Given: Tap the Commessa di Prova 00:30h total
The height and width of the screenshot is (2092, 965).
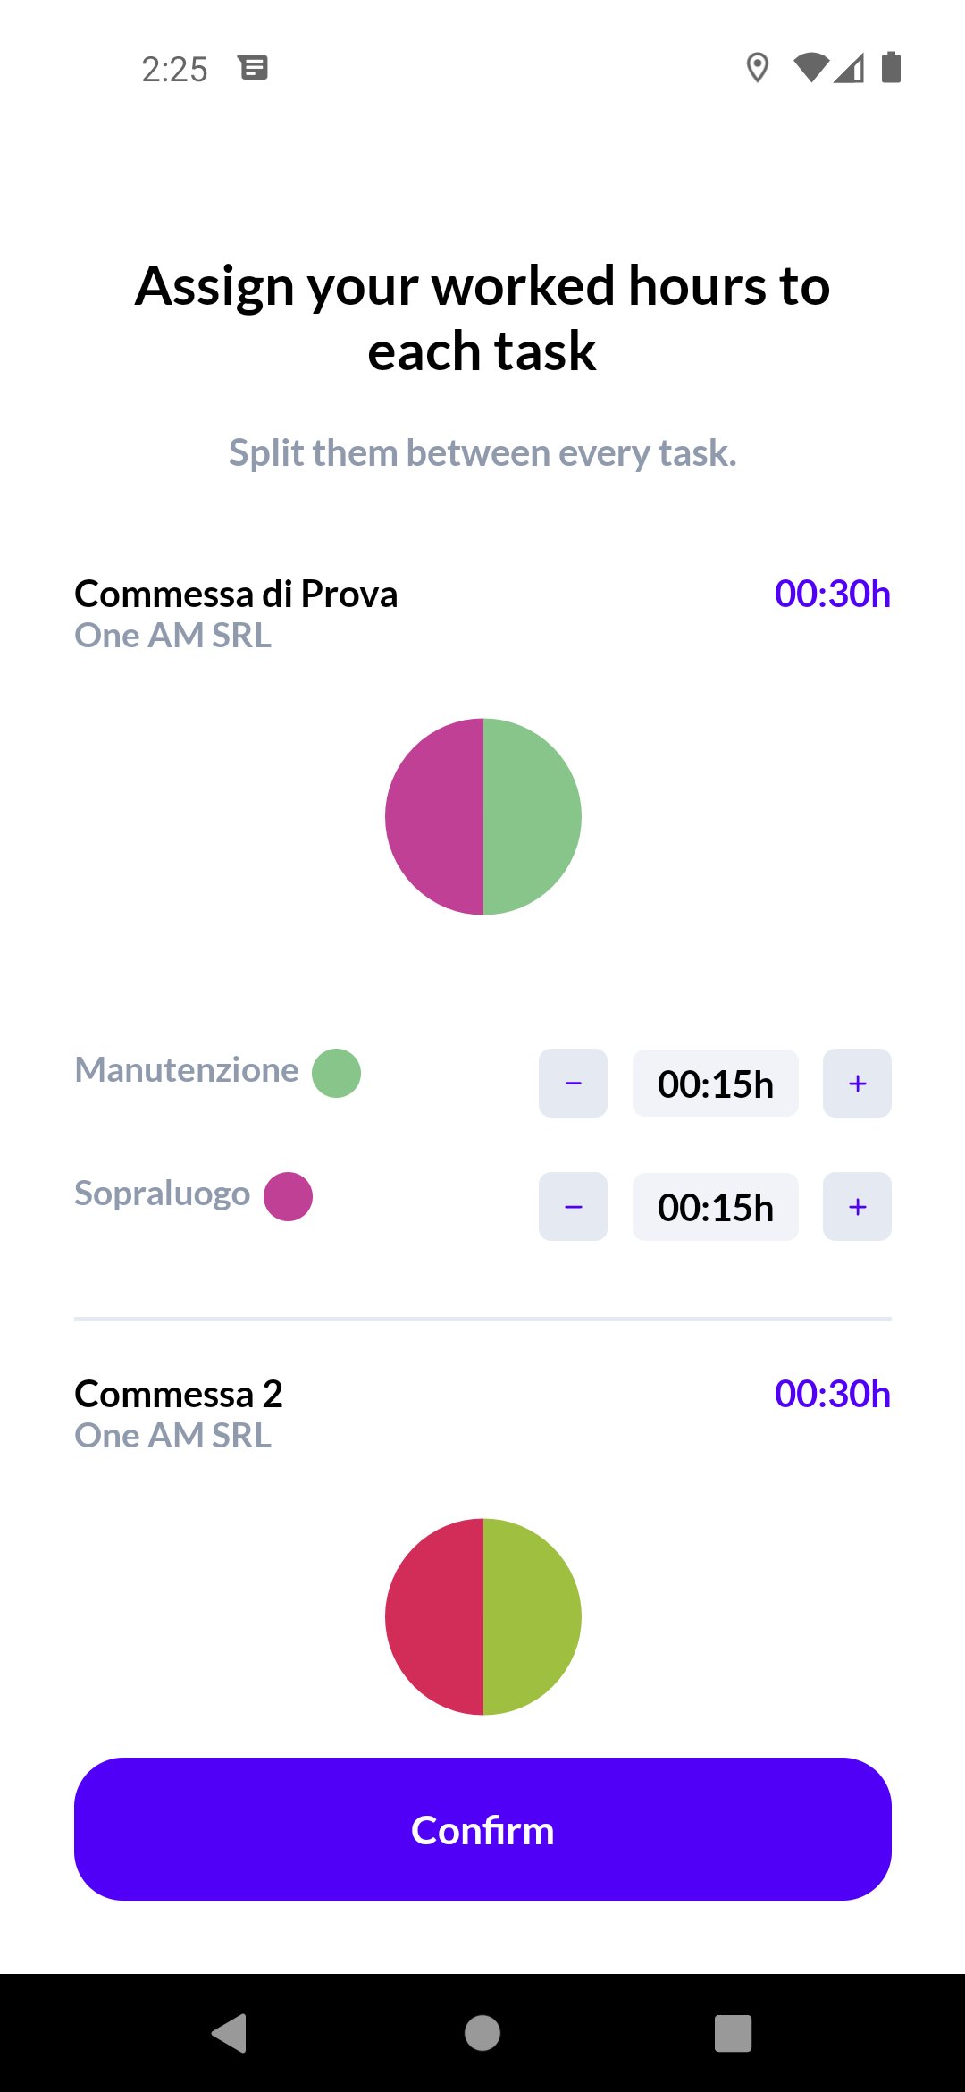Looking at the screenshot, I should point(832,594).
